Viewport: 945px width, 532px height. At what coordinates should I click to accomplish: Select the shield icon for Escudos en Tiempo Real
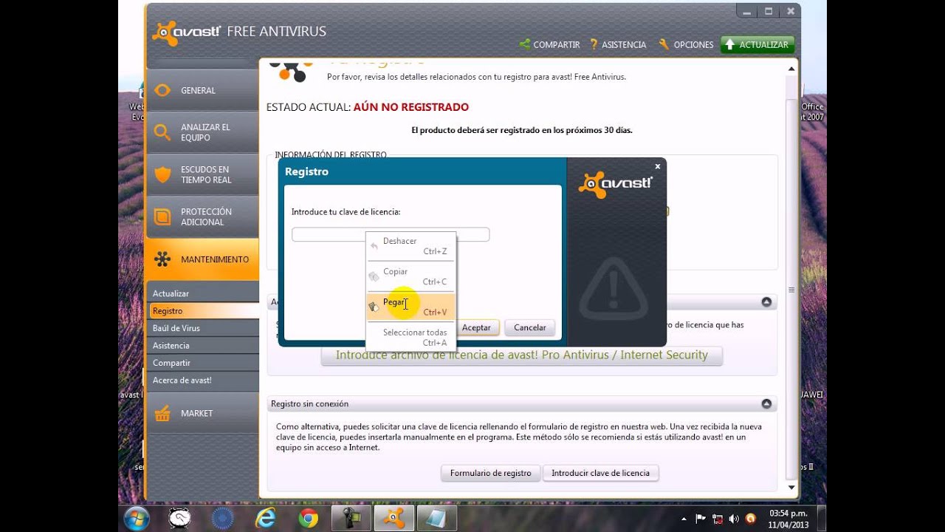(162, 174)
